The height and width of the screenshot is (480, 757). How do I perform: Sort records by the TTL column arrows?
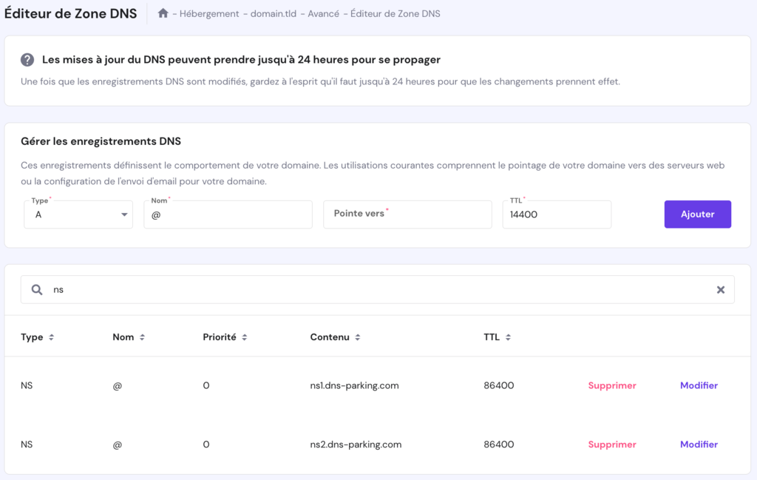click(507, 337)
